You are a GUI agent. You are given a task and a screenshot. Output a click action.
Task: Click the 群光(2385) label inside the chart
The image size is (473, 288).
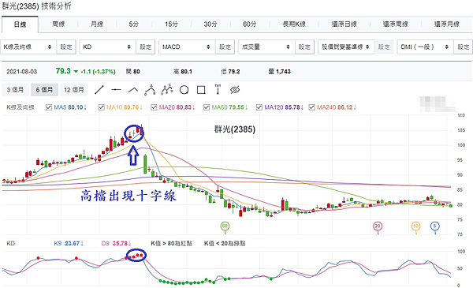pos(235,129)
